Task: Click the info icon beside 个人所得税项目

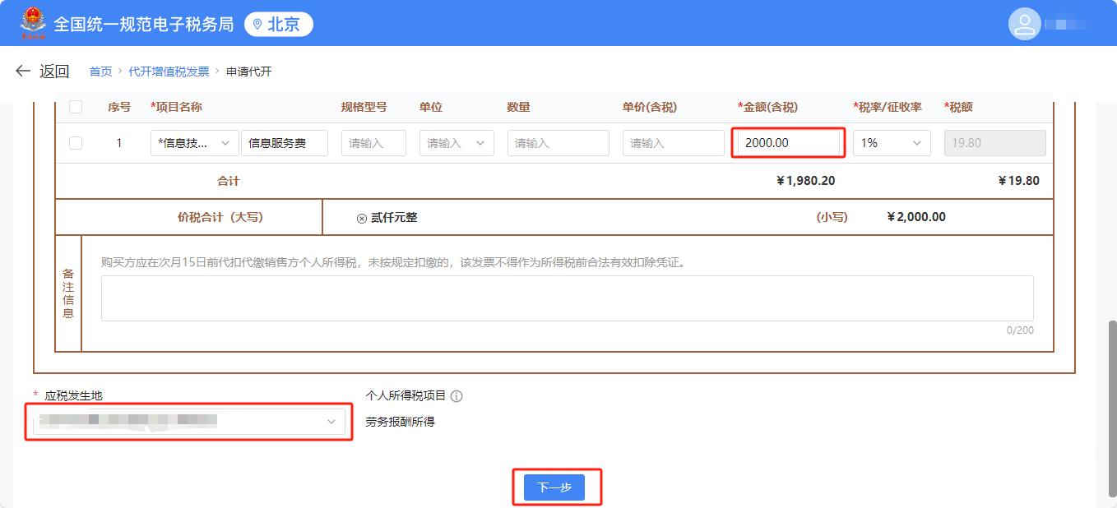Action: [x=457, y=396]
